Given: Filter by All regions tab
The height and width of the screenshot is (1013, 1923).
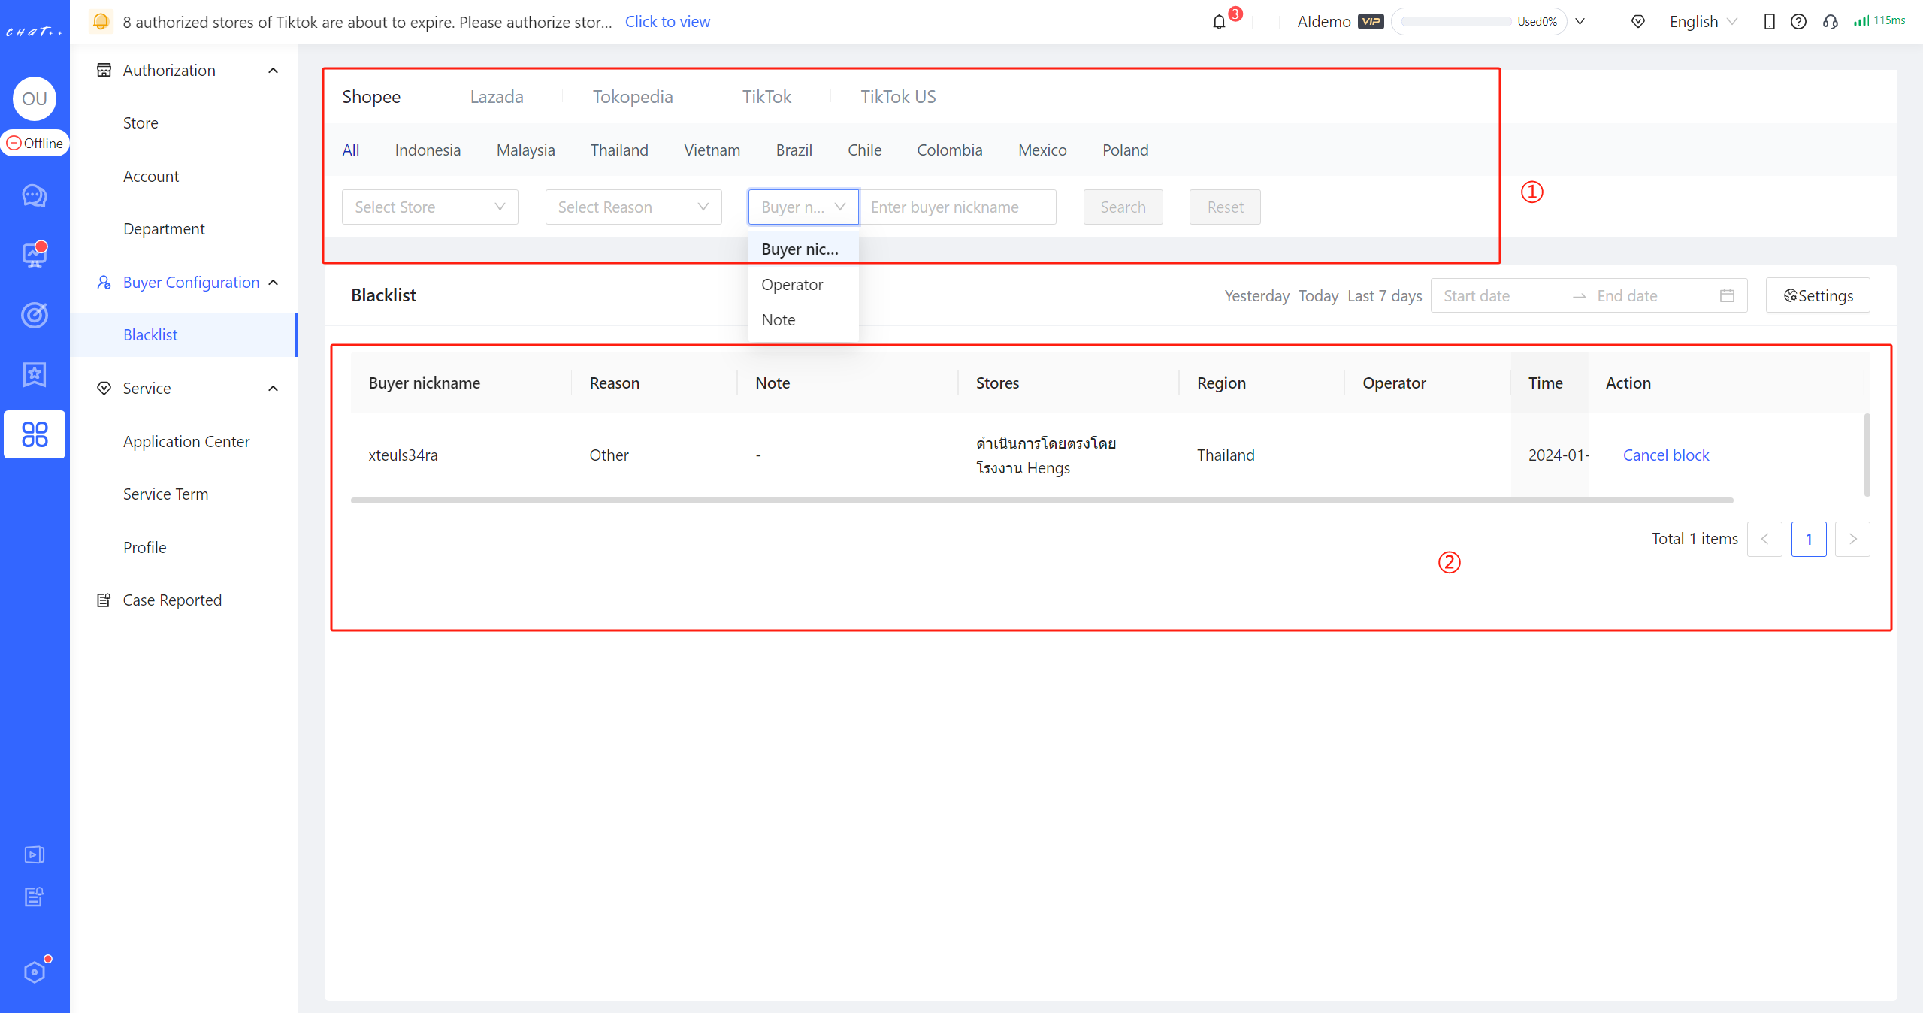Looking at the screenshot, I should point(351,150).
